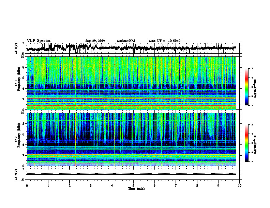Click the "-3" label on ch.1 color bar

tap(251, 69)
